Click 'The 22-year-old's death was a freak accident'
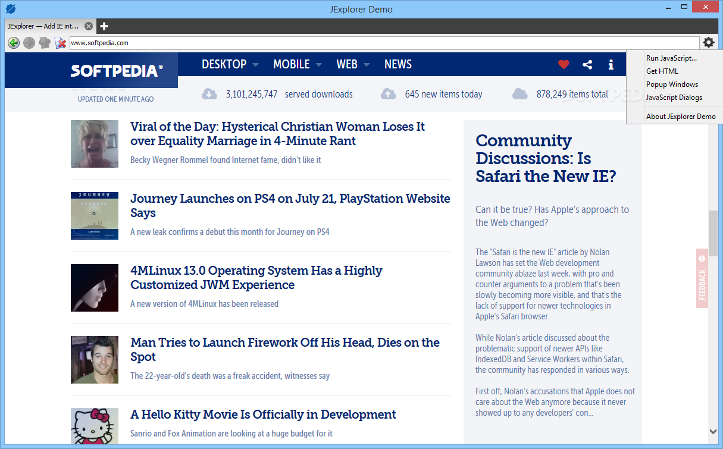Viewport: 723px width, 449px height. [x=230, y=376]
